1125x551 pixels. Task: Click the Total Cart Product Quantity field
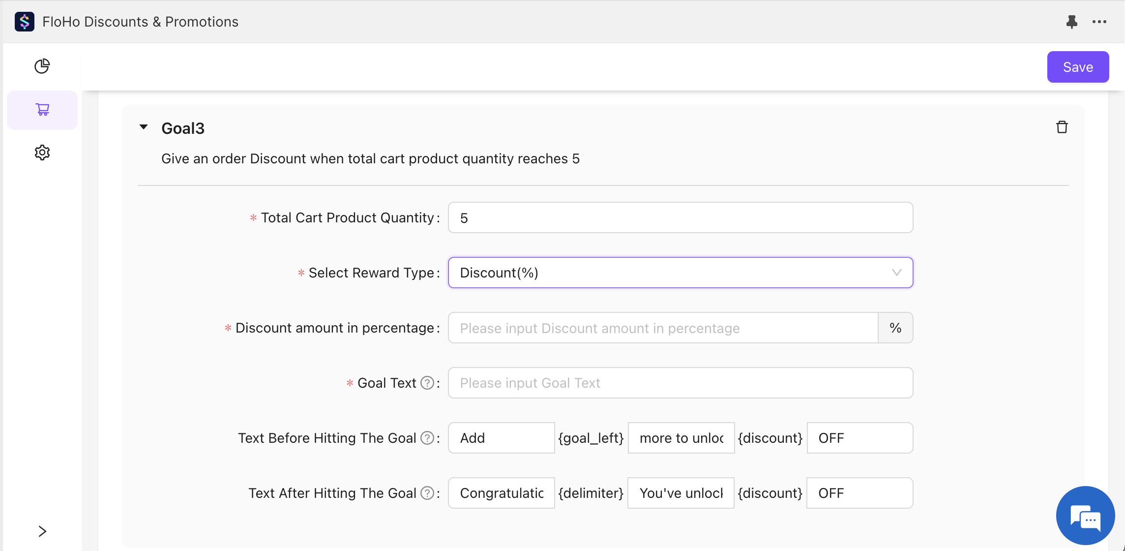680,217
